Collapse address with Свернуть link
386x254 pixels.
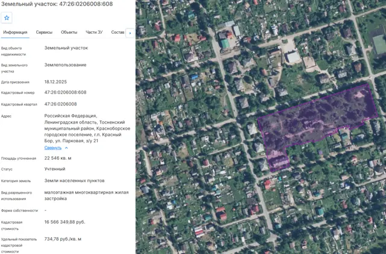point(53,148)
